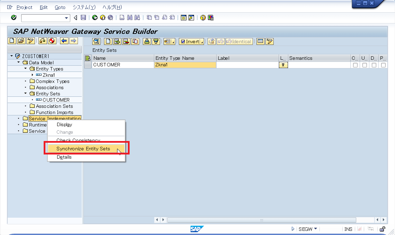395x235 pixels.
Task: Click the command input field
Action: (x=43, y=18)
